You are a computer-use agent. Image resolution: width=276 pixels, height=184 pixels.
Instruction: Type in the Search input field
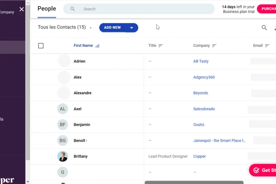pos(145,9)
